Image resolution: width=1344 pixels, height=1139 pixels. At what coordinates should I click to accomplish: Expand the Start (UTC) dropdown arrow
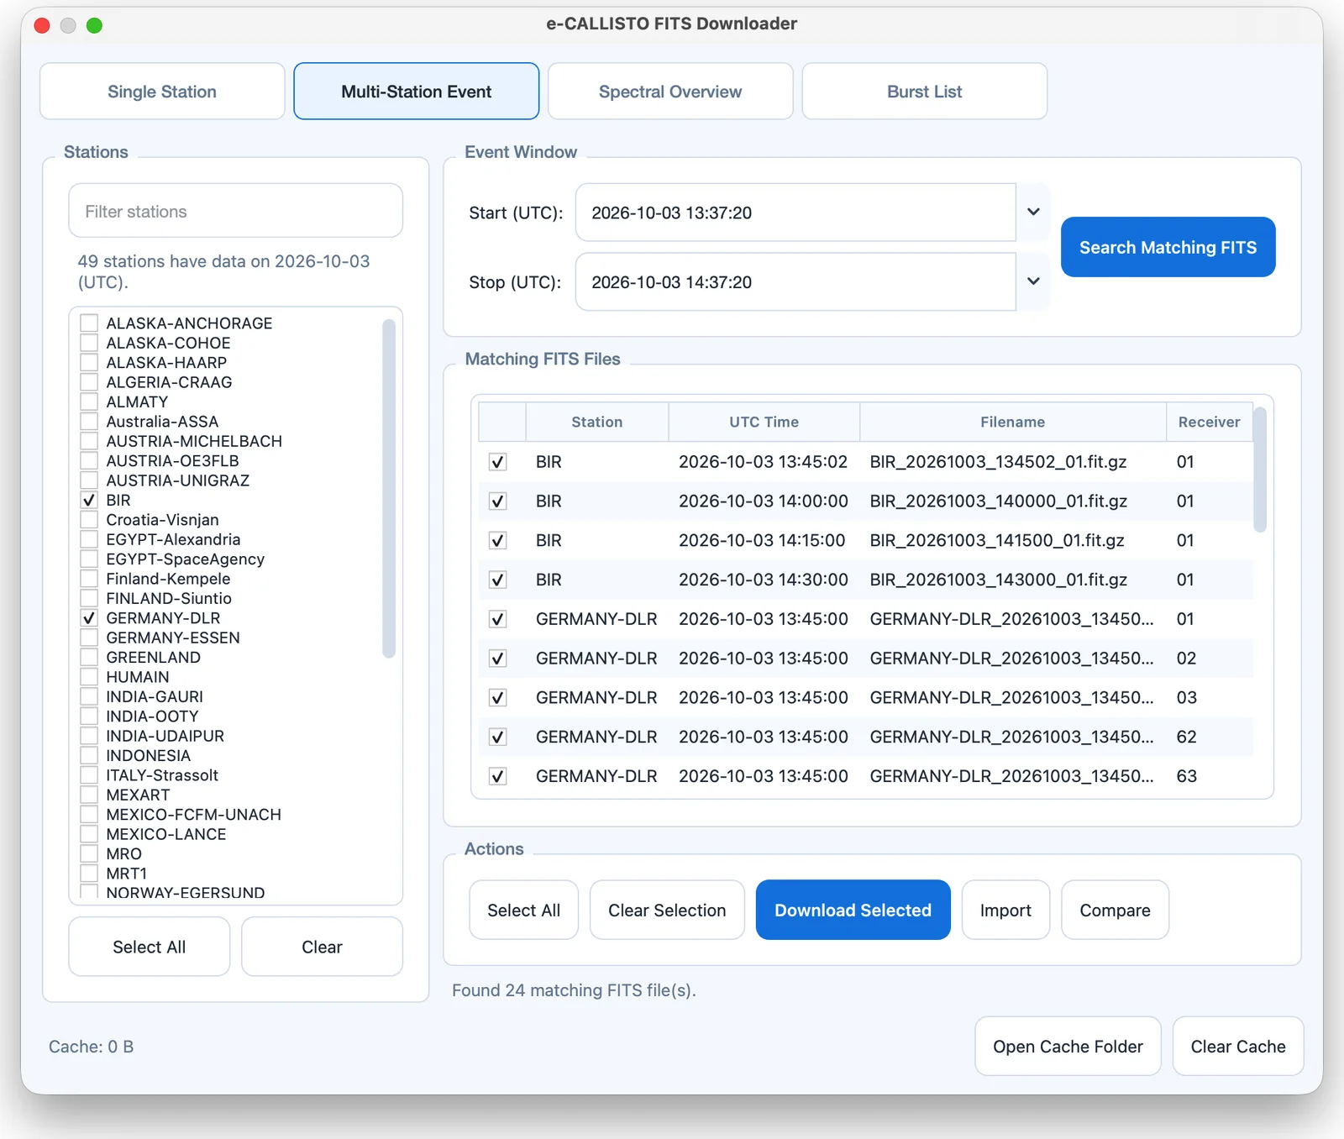pos(1033,213)
